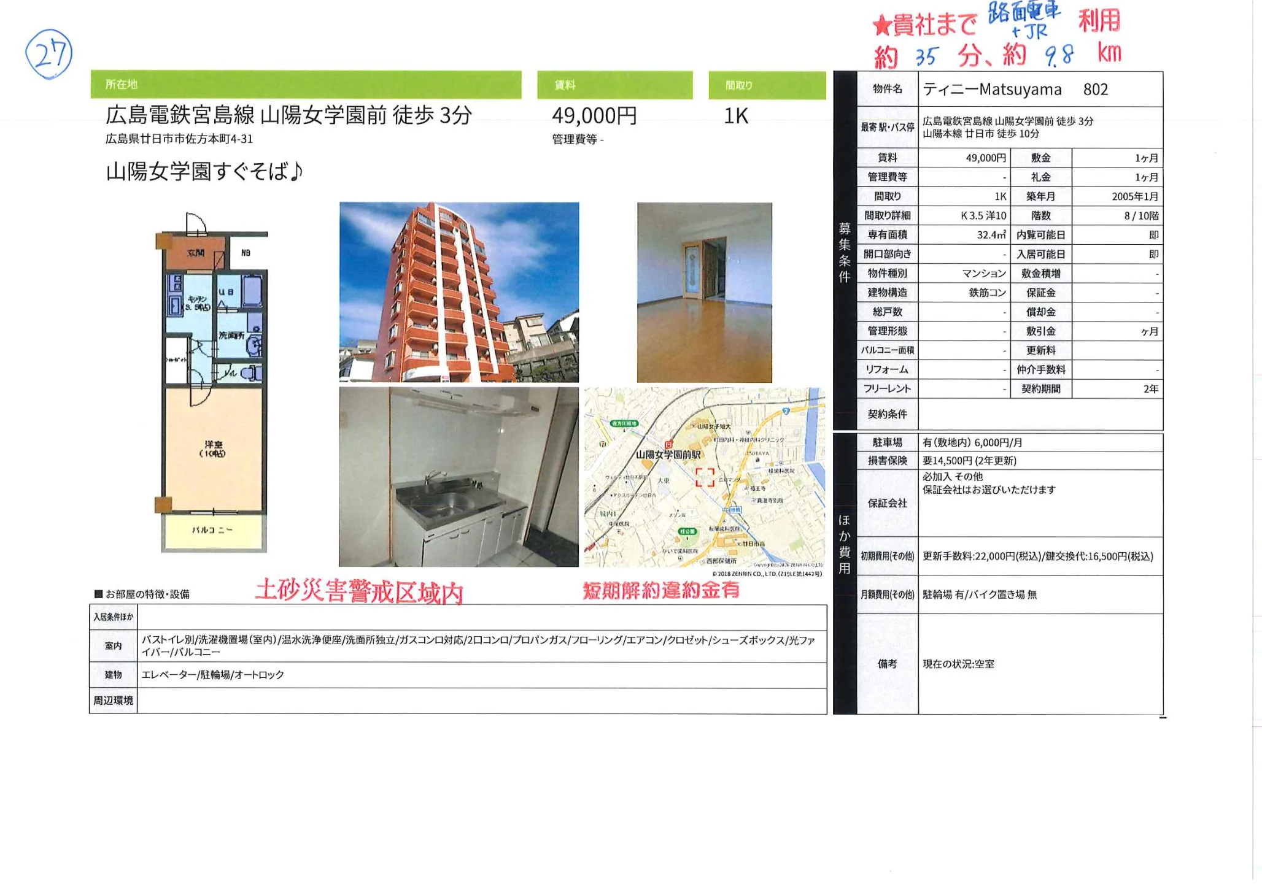Click the 土砂災害警戒区域内 red warning text
The height and width of the screenshot is (892, 1262).
pos(359,591)
